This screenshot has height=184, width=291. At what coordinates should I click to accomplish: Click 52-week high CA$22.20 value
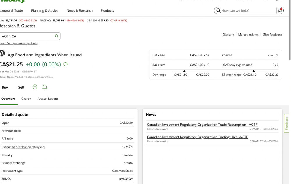click(x=272, y=75)
